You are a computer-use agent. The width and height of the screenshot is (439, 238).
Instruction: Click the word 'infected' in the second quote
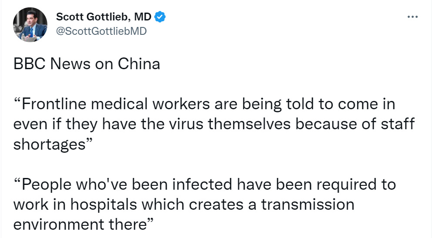pos(202,184)
